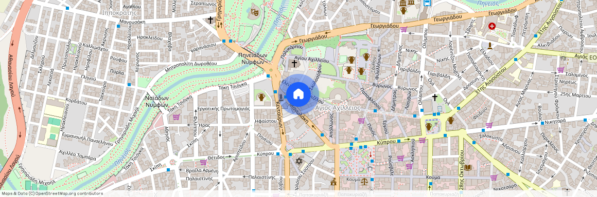Click the Κορδάτου street label
This screenshot has width=597, height=197.
pyautogui.click(x=76, y=102)
